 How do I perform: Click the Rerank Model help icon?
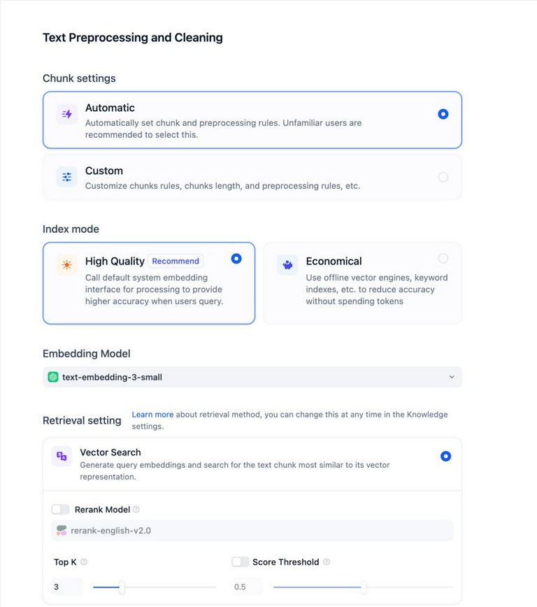(x=136, y=509)
